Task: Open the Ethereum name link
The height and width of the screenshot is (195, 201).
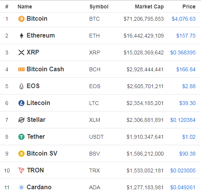Action: click(x=41, y=35)
